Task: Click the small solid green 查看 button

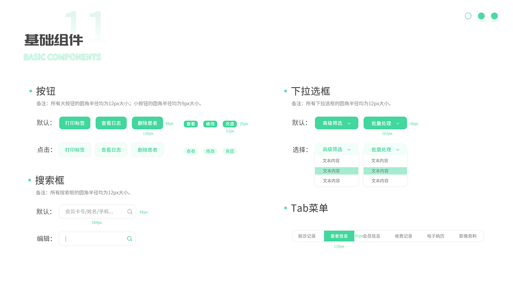Action: click(191, 124)
